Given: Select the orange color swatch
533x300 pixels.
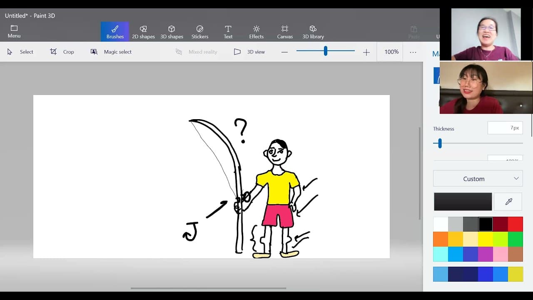Looking at the screenshot, I should pyautogui.click(x=441, y=239).
